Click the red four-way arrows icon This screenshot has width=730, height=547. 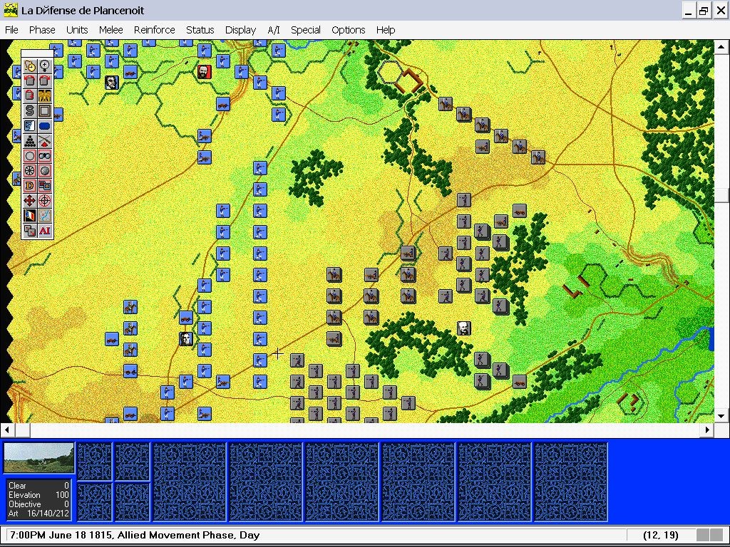point(30,200)
